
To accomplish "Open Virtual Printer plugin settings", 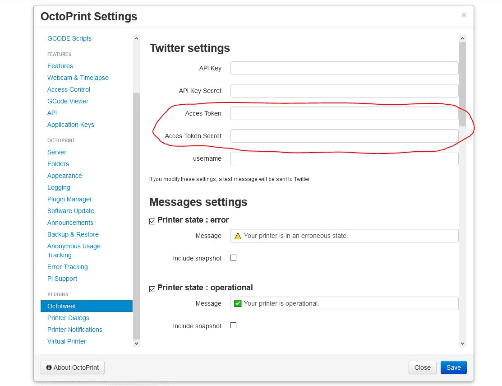I will click(67, 341).
